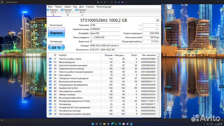The image size is (224, 126).
Task: Click the status orb for Ошибки End-to-End
Action: [x=50, y=88]
